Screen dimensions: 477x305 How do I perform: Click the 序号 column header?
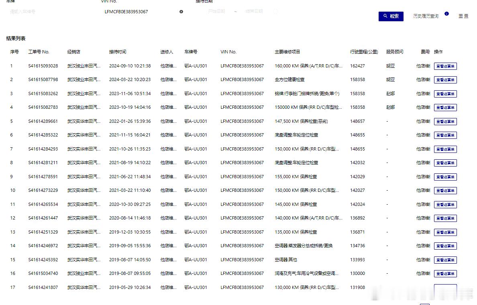click(14, 52)
